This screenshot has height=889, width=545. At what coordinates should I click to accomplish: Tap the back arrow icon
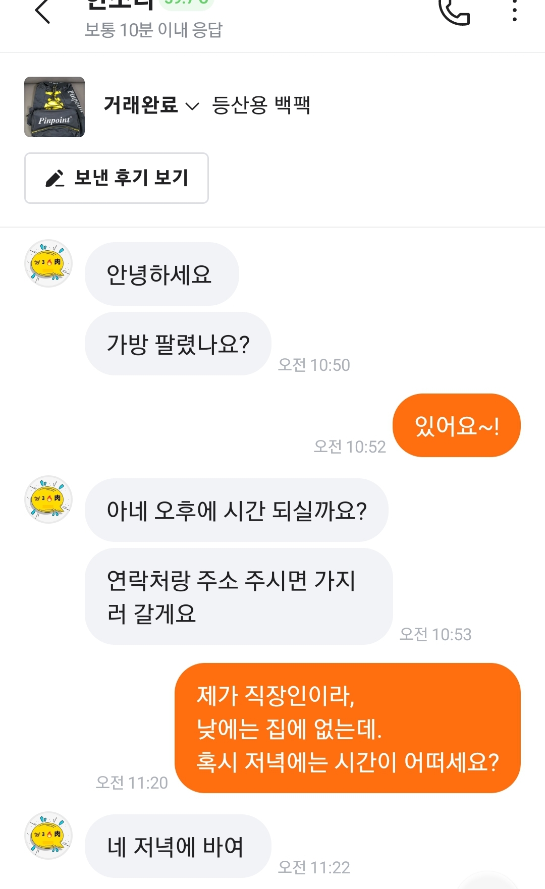[x=43, y=11]
